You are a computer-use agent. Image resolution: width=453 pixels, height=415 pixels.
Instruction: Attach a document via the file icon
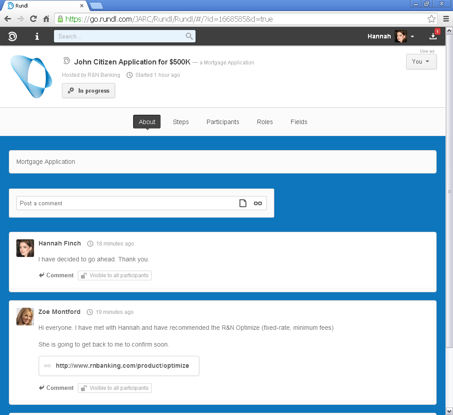[x=243, y=203]
